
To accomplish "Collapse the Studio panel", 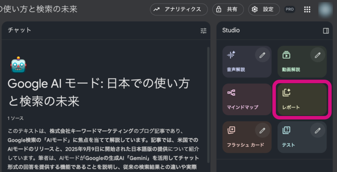I will coord(326,31).
